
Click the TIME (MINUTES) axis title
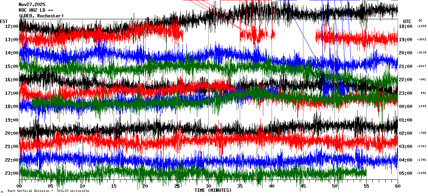(x=213, y=190)
